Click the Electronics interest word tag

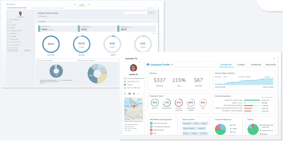186,123
